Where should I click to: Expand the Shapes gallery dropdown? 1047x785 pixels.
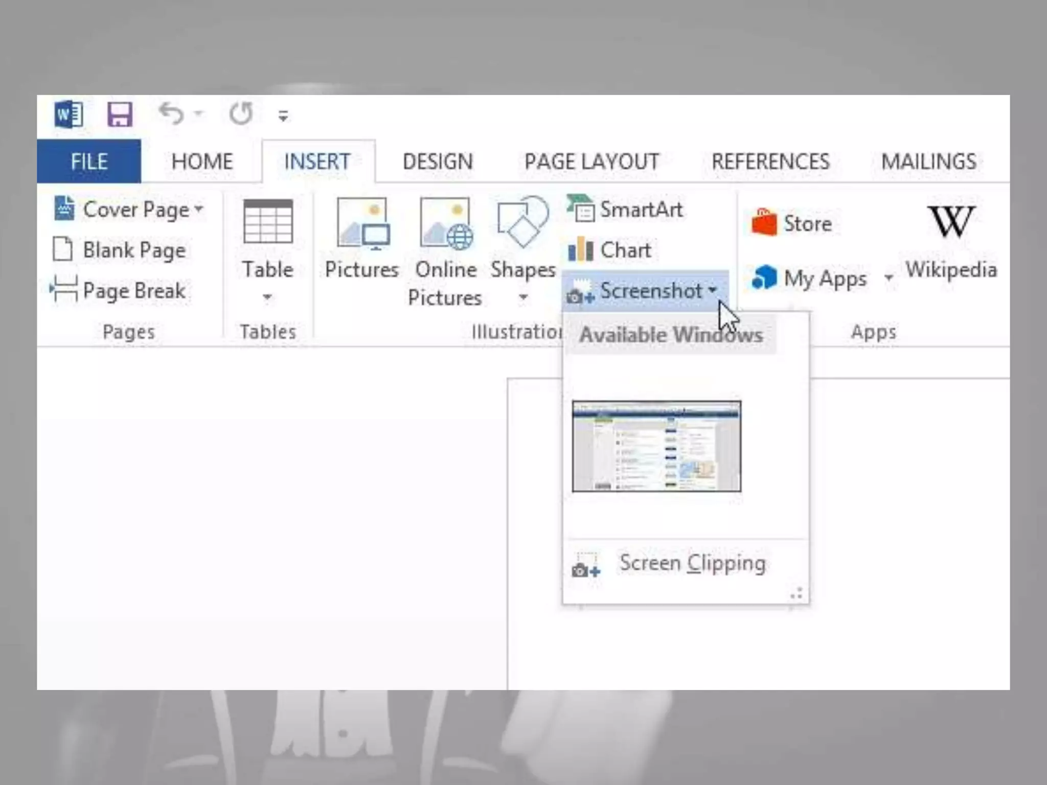(x=523, y=297)
